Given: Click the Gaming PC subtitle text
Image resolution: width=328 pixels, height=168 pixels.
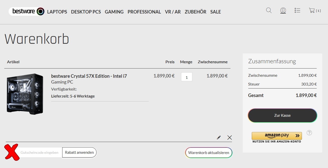Looking at the screenshot, I should [x=62, y=82].
